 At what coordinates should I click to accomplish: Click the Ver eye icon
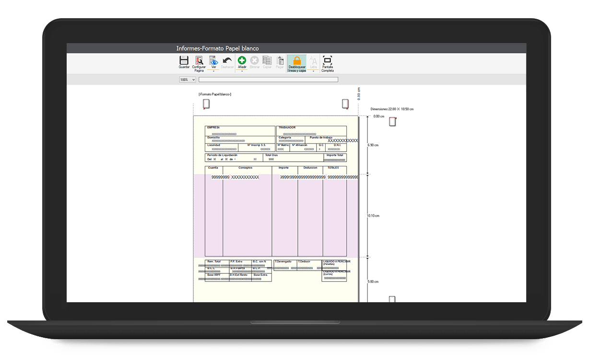tap(213, 61)
